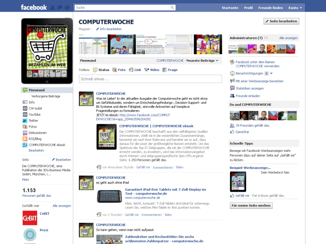326x244 pixels.
Task: Focus the Suche search field
Action: pyautogui.click(x=122, y=7)
